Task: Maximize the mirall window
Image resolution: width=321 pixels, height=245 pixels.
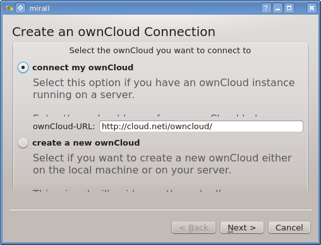Action: [289, 8]
